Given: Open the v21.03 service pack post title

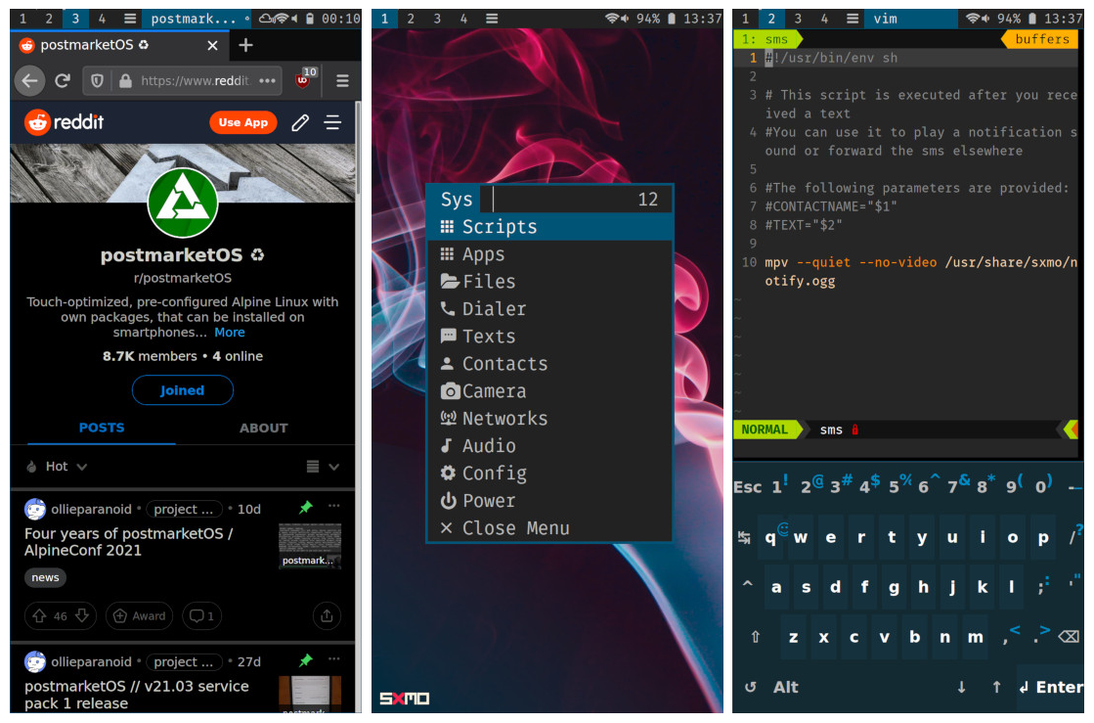Looking at the screenshot, I should [x=137, y=695].
